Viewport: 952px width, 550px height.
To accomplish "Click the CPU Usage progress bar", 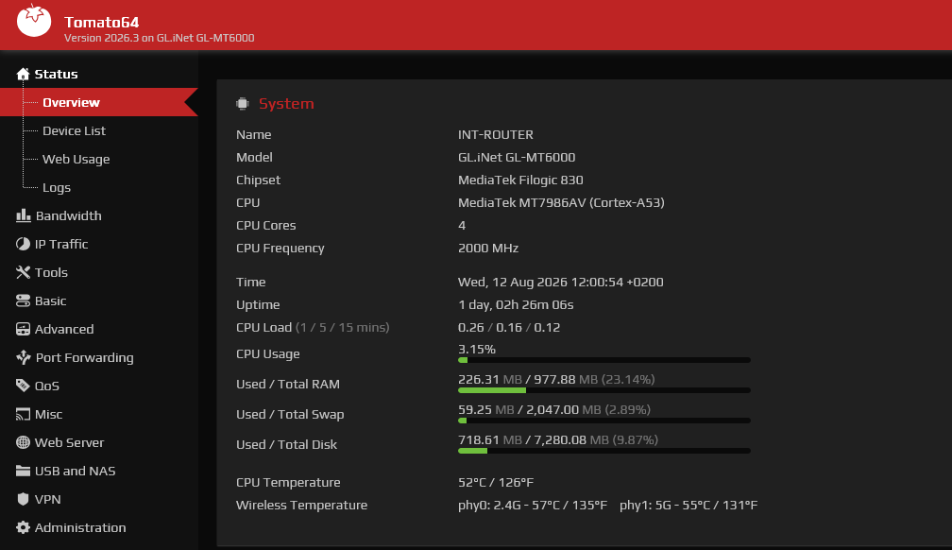I will 604,360.
